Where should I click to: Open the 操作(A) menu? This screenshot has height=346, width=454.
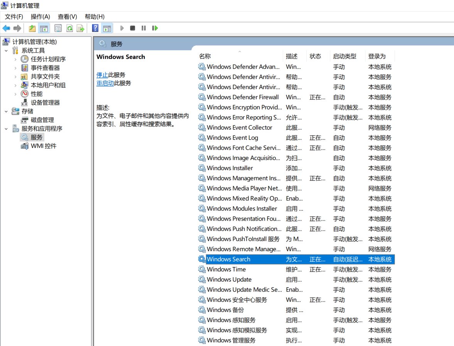(x=40, y=17)
